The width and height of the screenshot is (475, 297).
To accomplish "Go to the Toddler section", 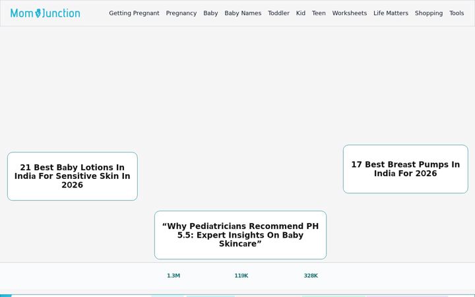I will pos(278,13).
